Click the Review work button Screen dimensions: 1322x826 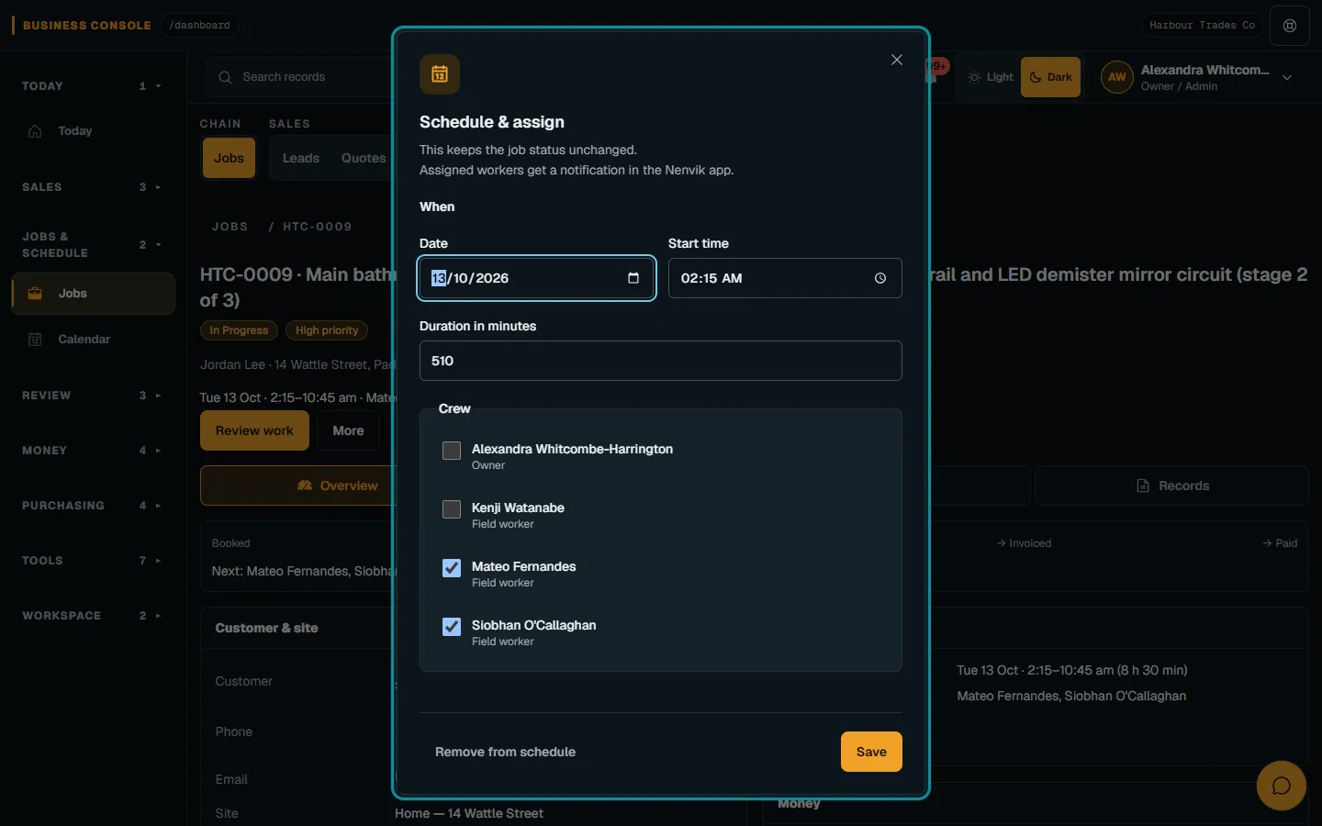[x=254, y=430]
